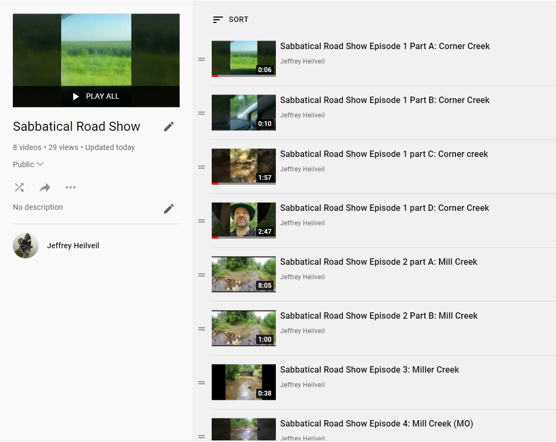Grab the drag handle for Episode 2 part A
Screen dimensions: 556x442
click(x=202, y=275)
